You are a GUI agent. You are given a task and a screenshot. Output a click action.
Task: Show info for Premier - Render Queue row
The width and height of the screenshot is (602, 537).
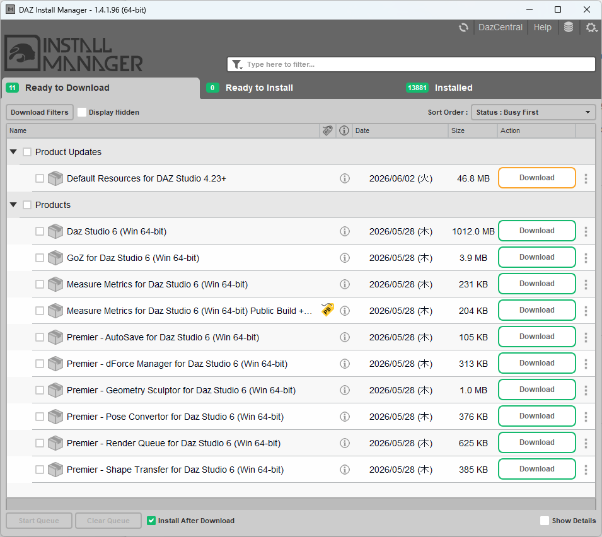344,443
